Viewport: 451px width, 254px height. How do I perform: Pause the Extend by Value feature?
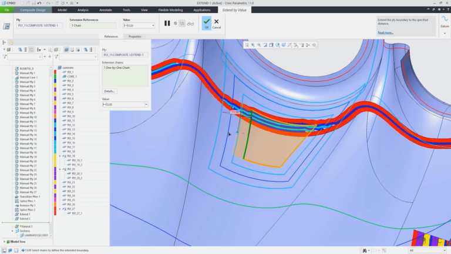pos(167,24)
